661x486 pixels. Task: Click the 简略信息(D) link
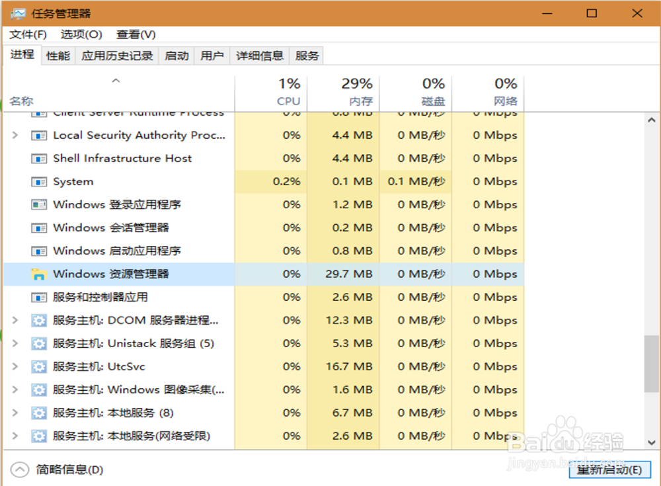(69, 469)
